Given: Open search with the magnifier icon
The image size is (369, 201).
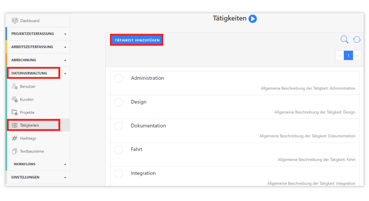Looking at the screenshot, I should click(344, 40).
